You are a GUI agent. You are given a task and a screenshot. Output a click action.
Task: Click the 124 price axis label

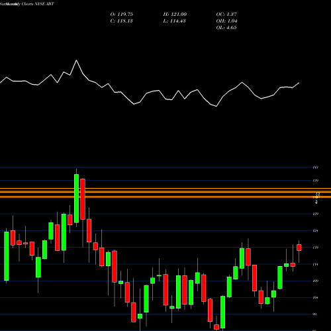316,230
